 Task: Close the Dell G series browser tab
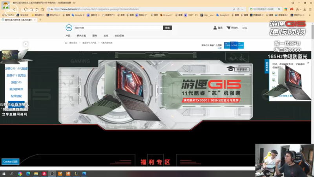pos(35,20)
